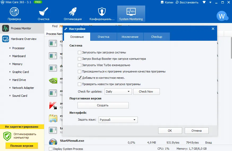Click the green shield optimize icon
Viewport: 232px width, 151px height.
point(7,136)
